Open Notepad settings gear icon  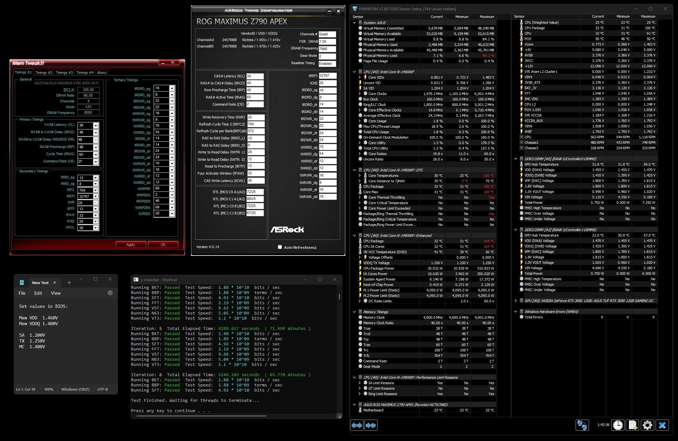(x=110, y=293)
